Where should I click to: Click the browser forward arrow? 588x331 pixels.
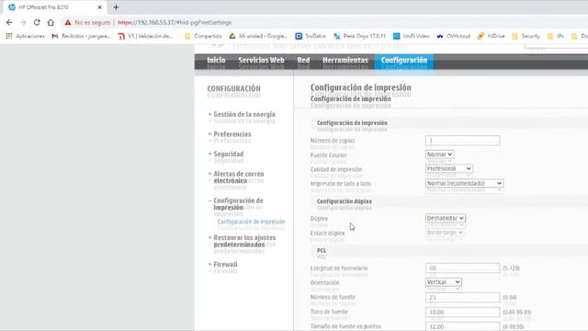click(x=23, y=22)
